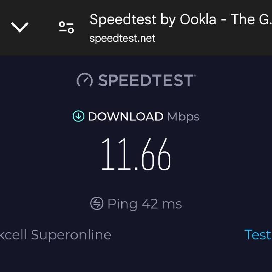Tap the 'Speedtest by Ookla' page title
This screenshot has height=272, width=272.
[152, 19]
